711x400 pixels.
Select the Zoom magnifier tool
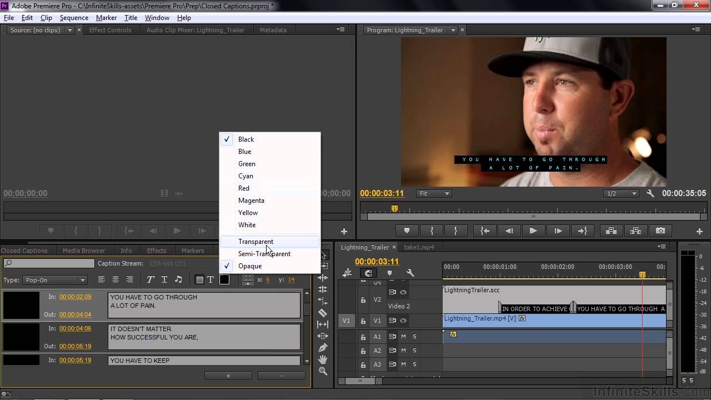[x=323, y=371]
